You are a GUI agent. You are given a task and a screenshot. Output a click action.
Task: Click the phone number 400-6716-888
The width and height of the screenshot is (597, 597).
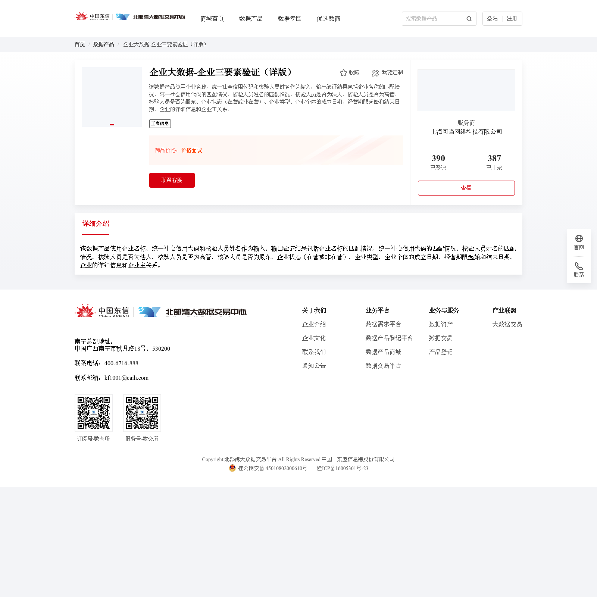coord(121,363)
